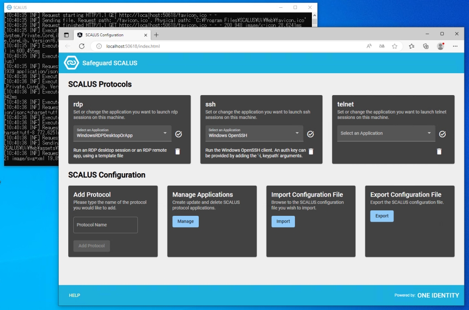Click the Export configuration button

coord(382,216)
